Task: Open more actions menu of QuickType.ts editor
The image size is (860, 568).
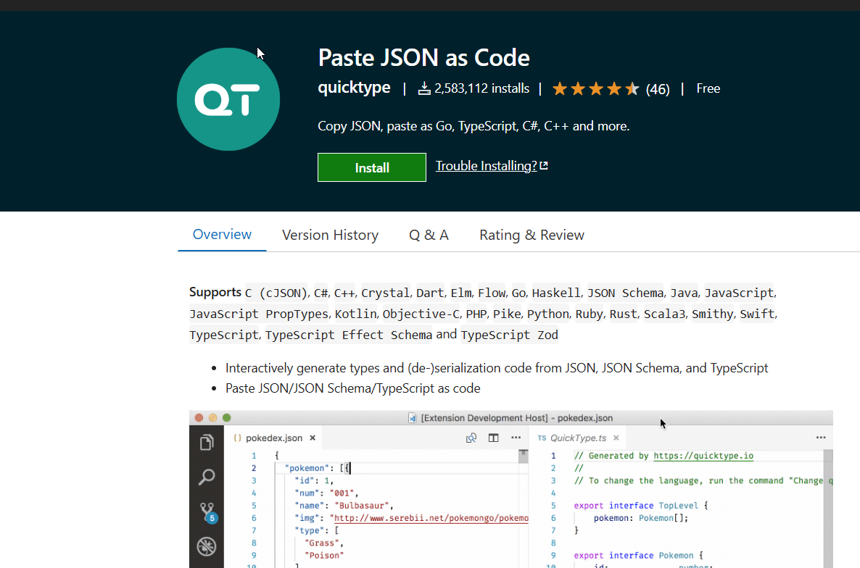Action: [x=821, y=437]
